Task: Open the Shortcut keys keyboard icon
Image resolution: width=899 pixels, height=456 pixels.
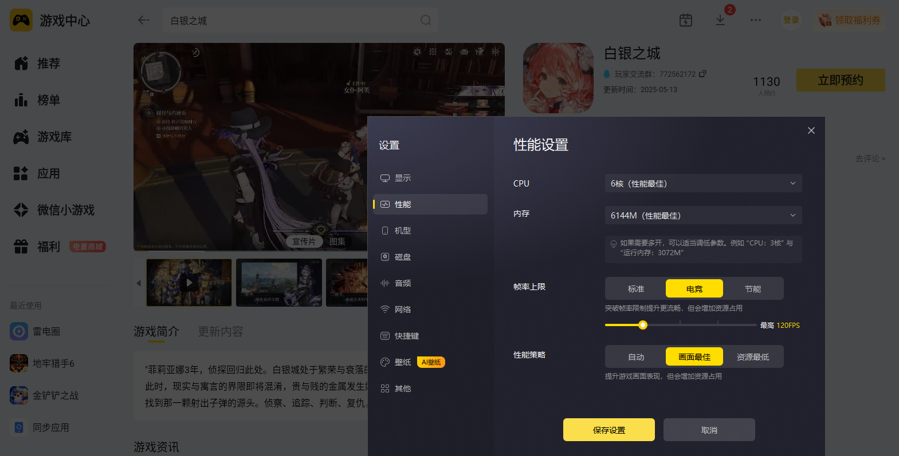Action: pos(385,336)
